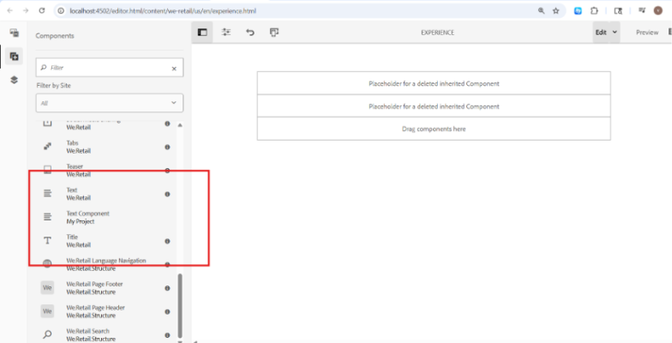Click the Text Component lines icon
This screenshot has width=672, height=343.
[48, 218]
